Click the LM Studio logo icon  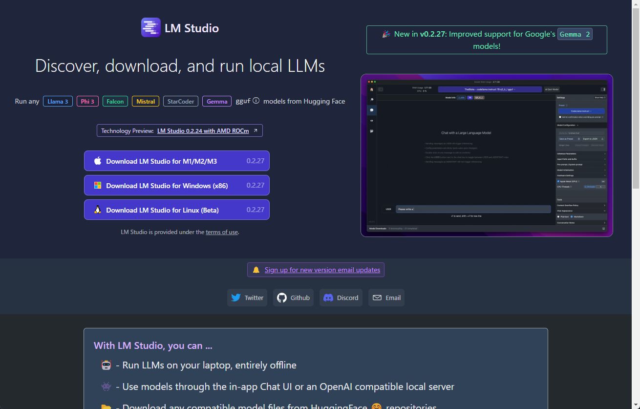click(x=151, y=27)
